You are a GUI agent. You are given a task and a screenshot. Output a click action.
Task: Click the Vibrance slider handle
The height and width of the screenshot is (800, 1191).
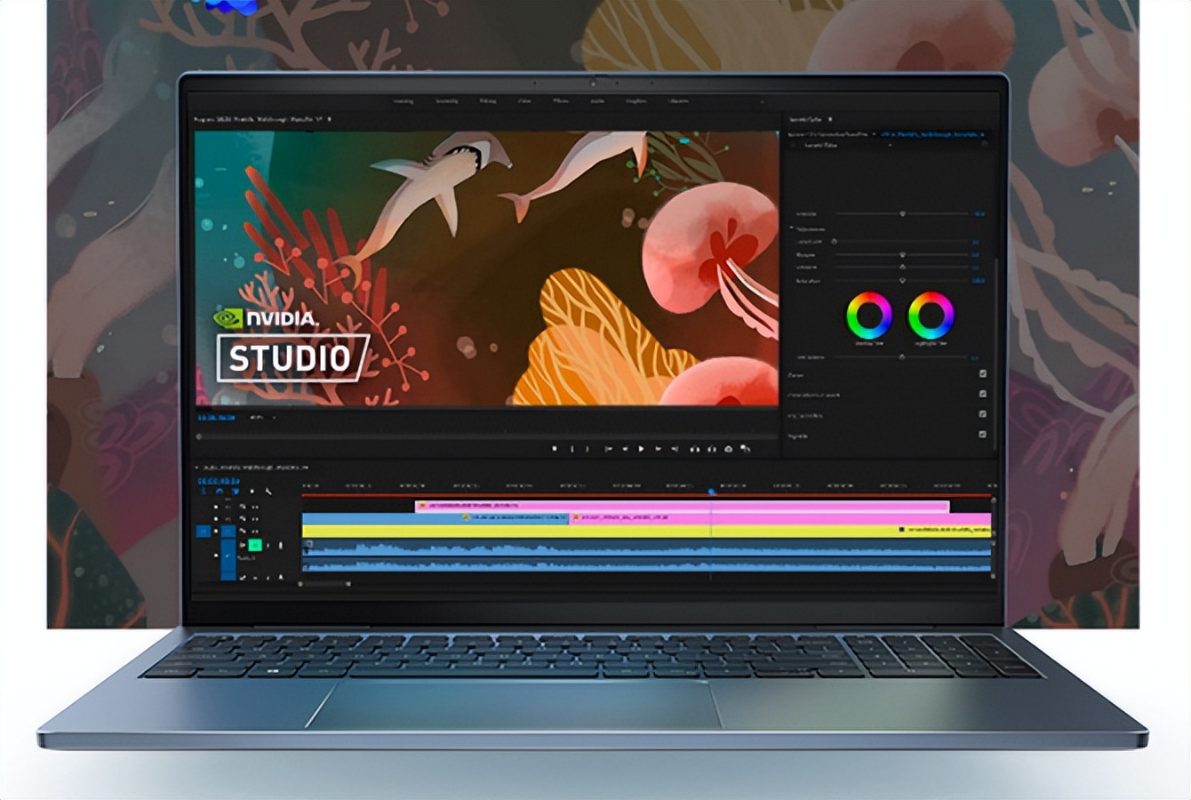902,267
